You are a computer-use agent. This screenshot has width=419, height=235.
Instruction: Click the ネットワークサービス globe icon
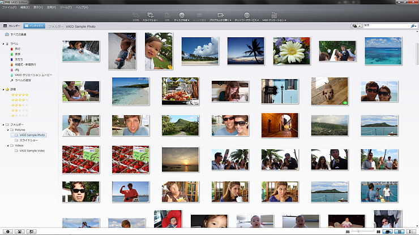246,16
